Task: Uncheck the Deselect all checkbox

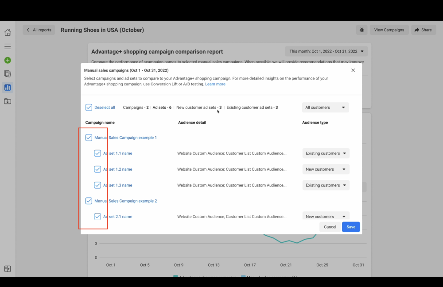Action: (89, 107)
